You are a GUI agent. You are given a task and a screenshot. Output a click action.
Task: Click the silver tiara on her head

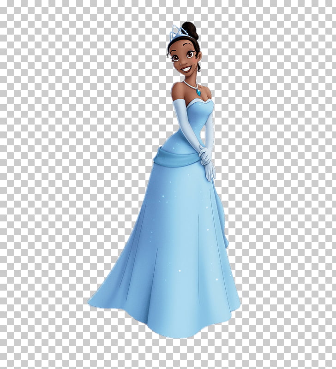pos(178,32)
